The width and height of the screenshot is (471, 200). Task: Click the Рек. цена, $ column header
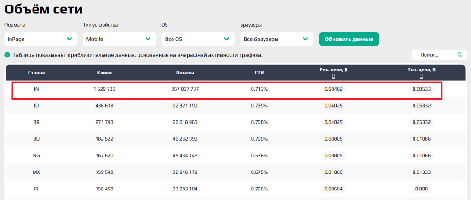coord(333,70)
